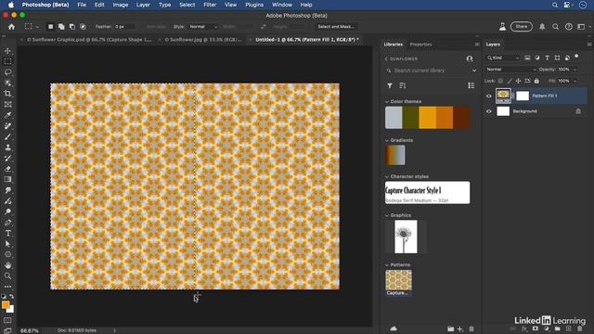Click the olive green color theme swatch
The width and height of the screenshot is (594, 334).
click(410, 118)
